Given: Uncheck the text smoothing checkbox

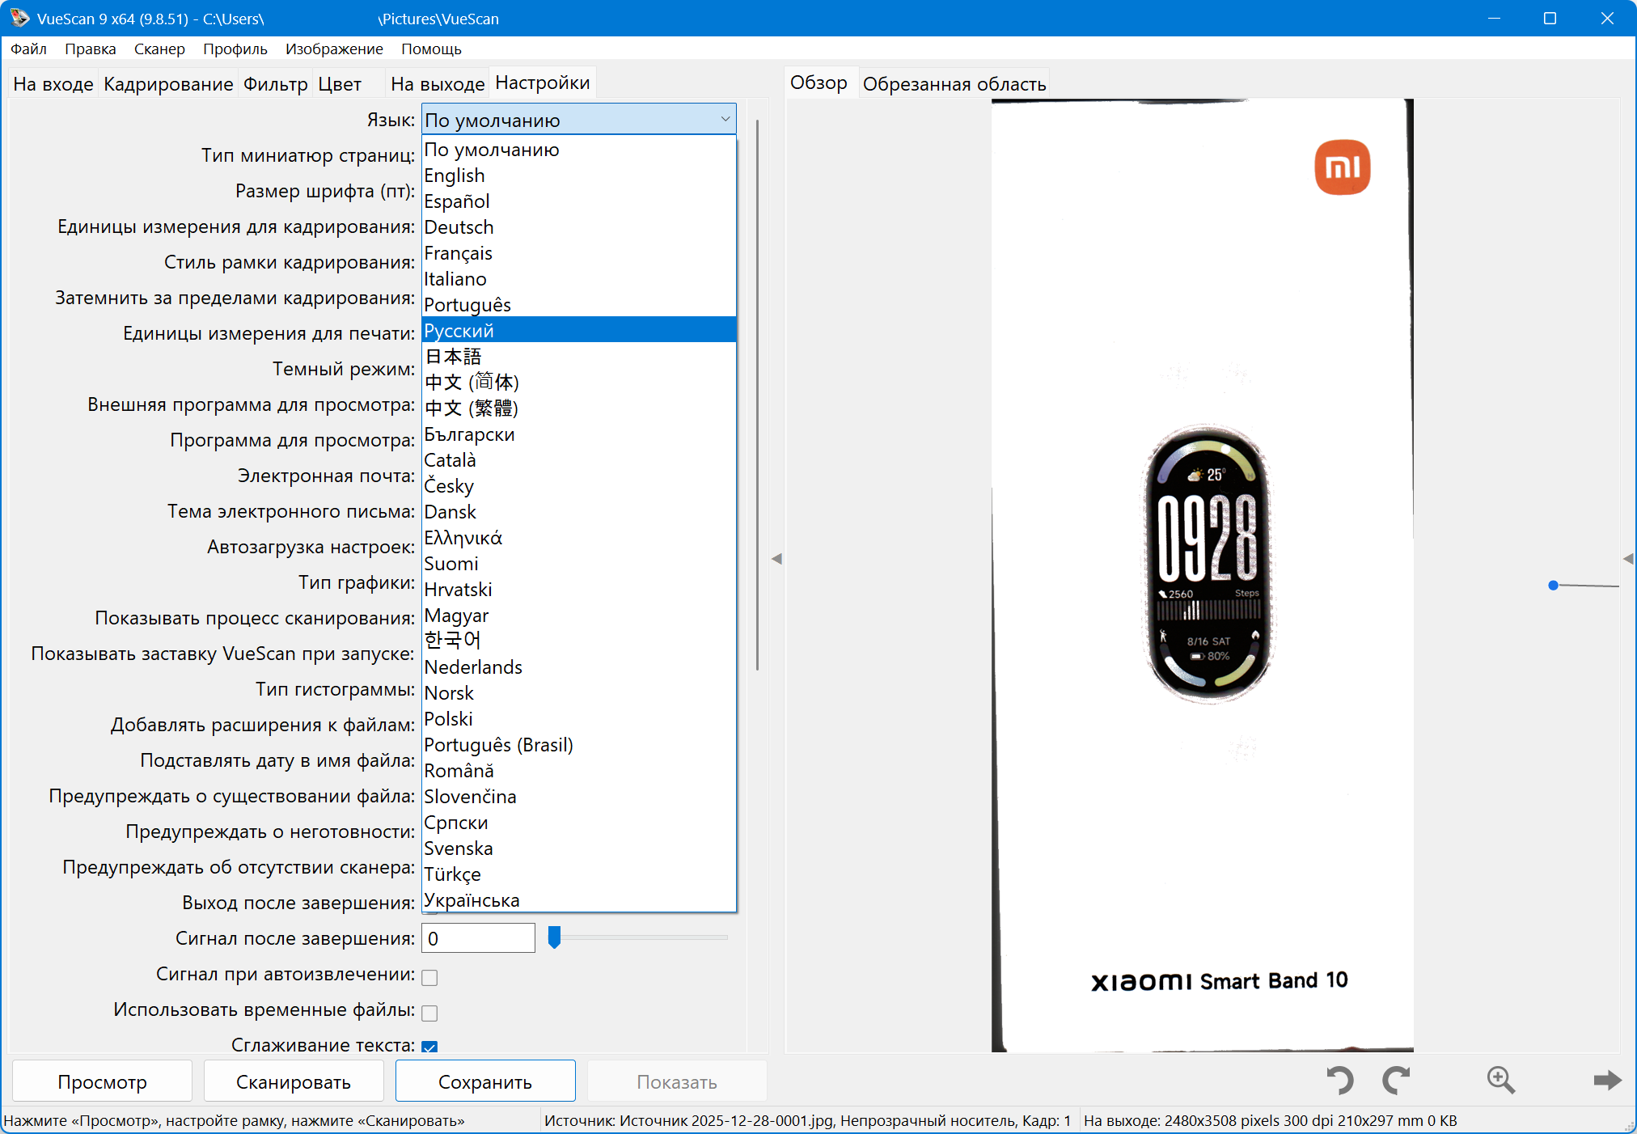Looking at the screenshot, I should coord(429,1047).
